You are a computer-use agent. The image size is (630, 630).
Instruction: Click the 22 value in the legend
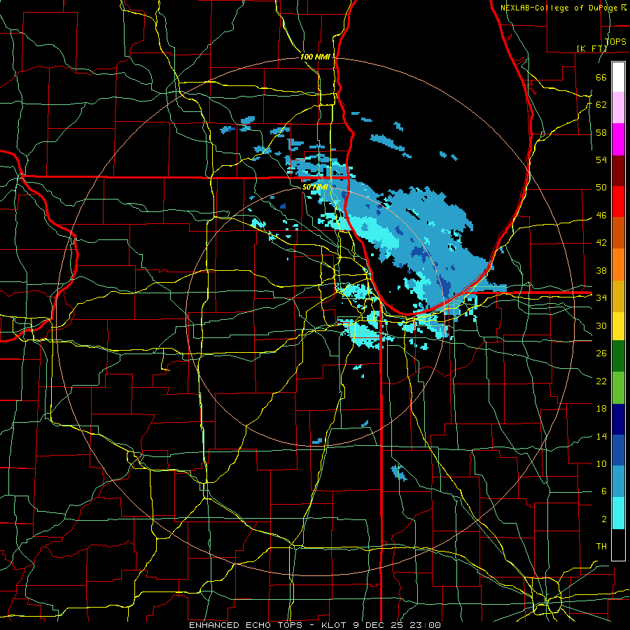[x=601, y=381]
